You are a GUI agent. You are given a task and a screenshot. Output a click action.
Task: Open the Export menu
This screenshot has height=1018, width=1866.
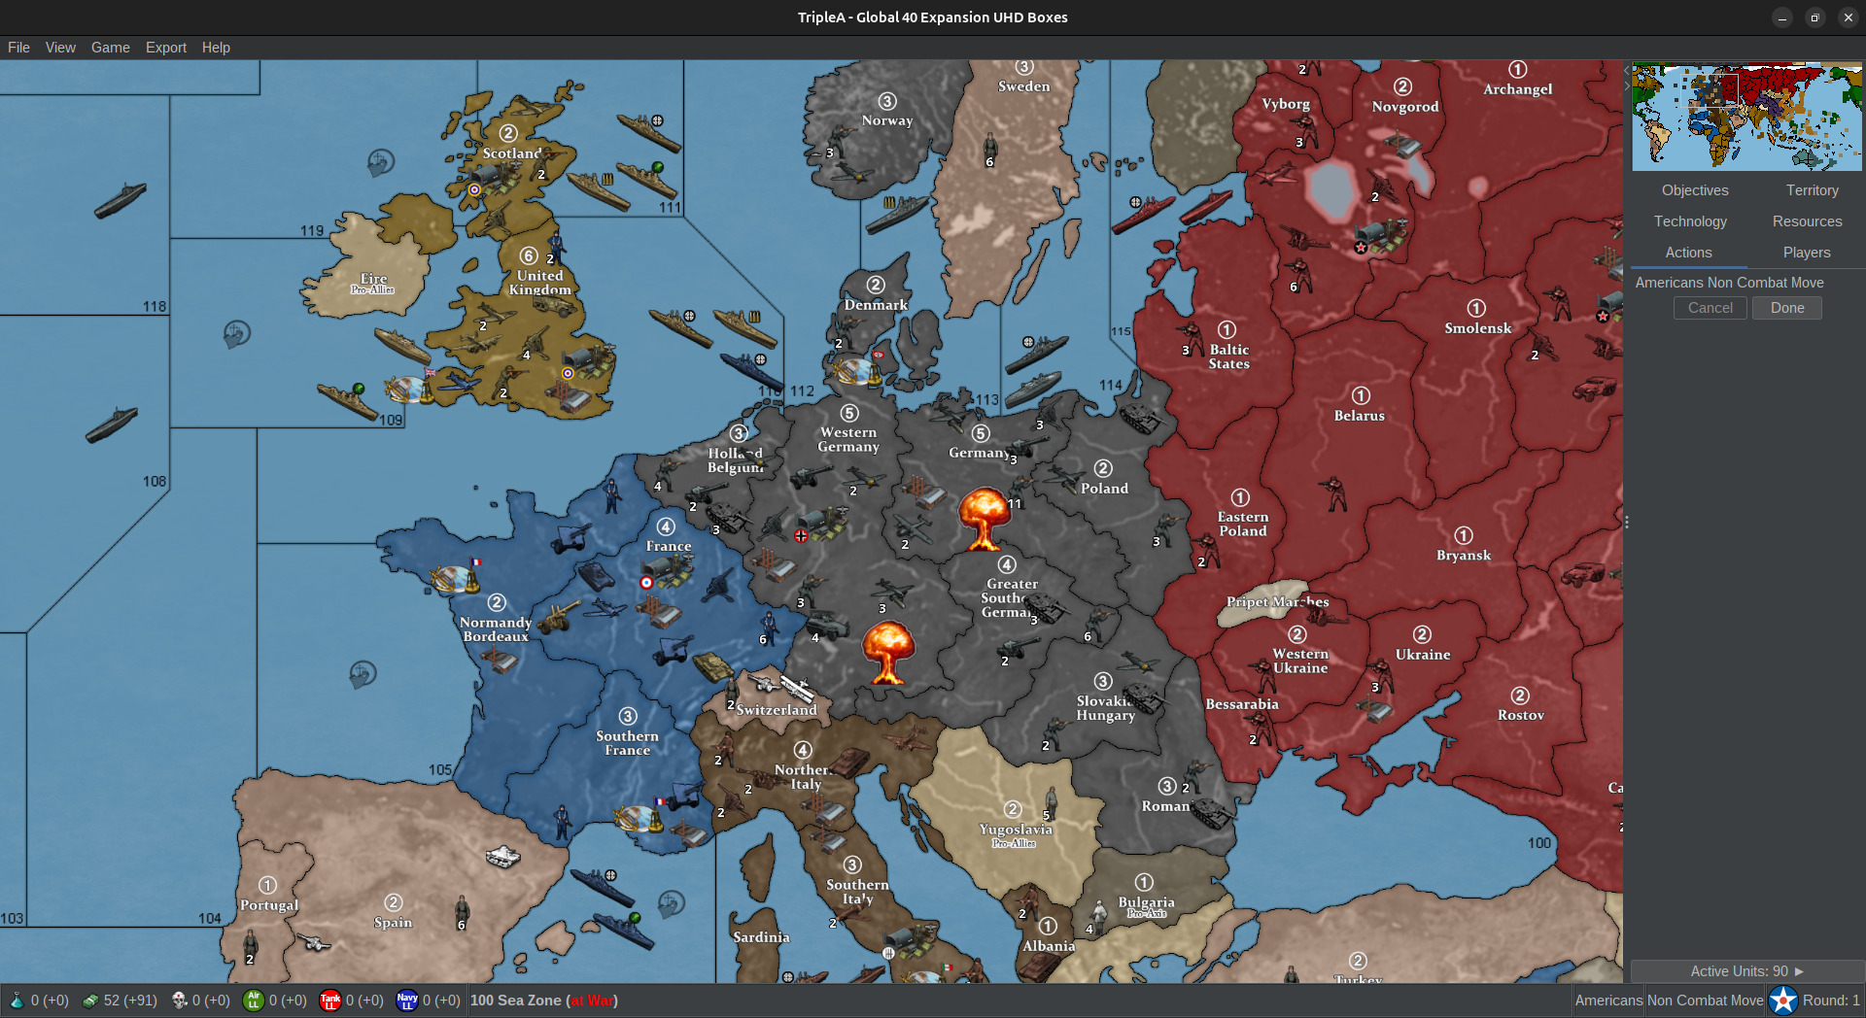click(x=166, y=48)
